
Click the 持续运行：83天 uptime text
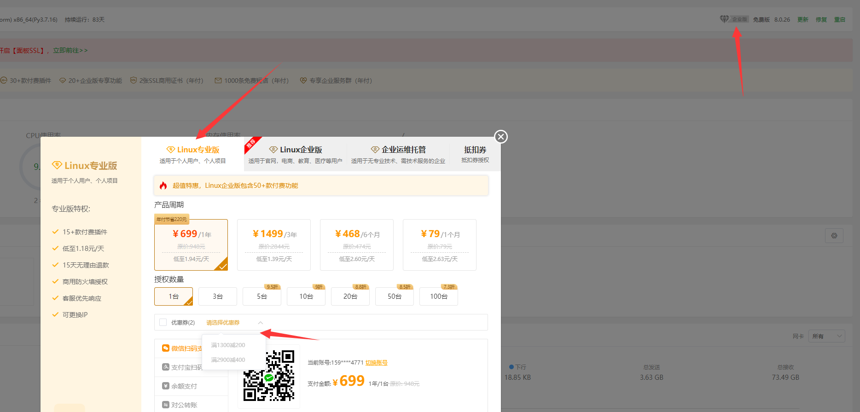coord(85,20)
